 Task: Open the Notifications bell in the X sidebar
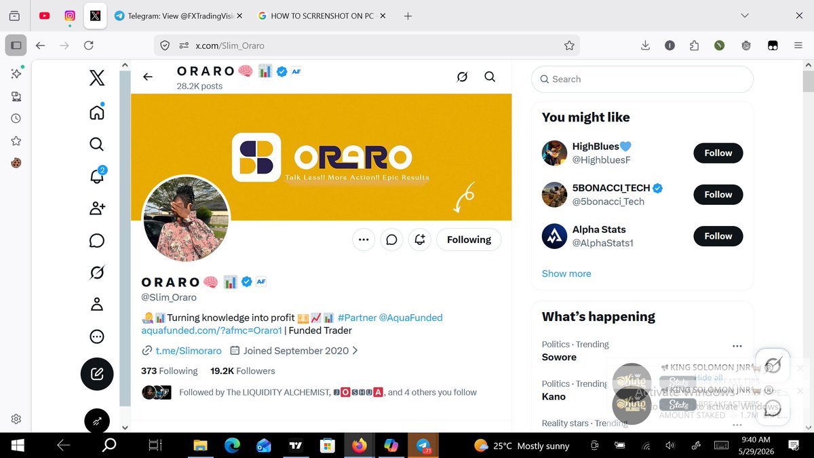(97, 176)
